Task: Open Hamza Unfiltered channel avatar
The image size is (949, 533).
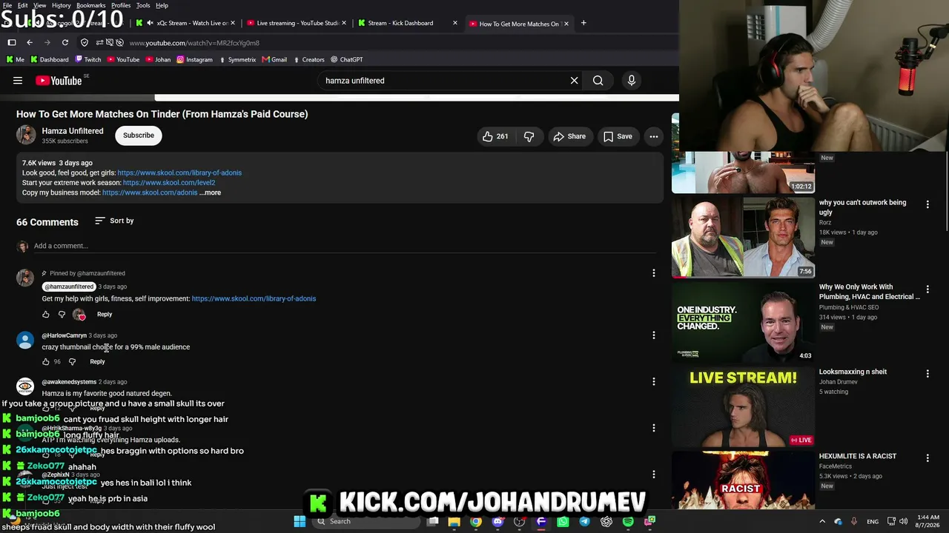Action: pos(26,135)
